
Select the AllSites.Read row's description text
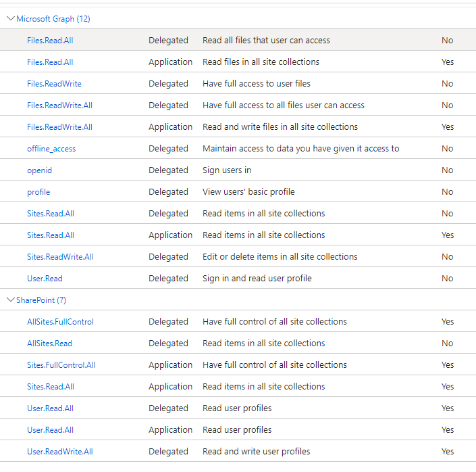tap(263, 344)
